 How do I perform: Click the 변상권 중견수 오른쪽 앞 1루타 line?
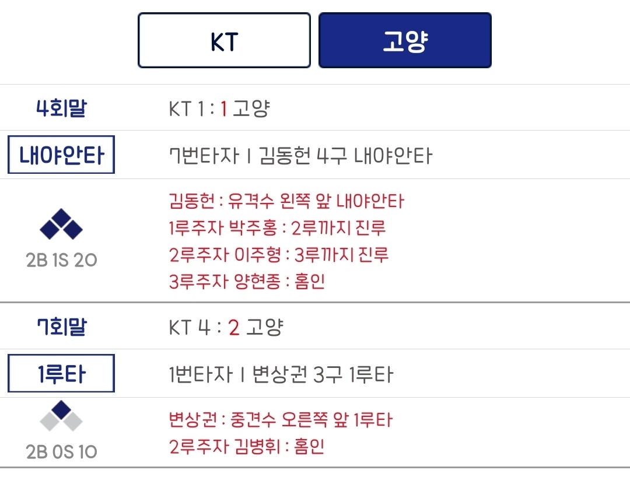pos(280,420)
